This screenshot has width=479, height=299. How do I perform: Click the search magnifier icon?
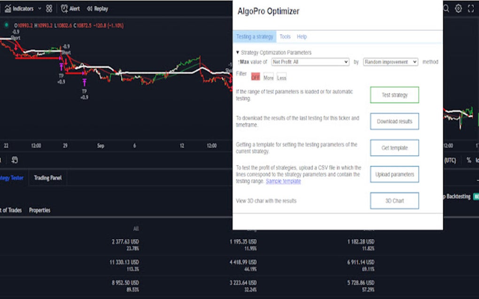(446, 8)
